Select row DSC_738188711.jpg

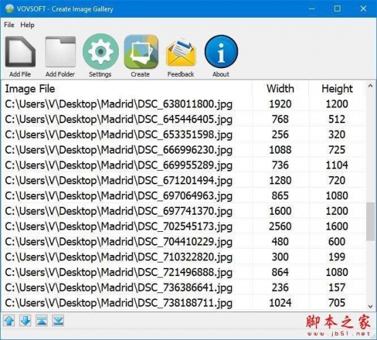(x=184, y=303)
